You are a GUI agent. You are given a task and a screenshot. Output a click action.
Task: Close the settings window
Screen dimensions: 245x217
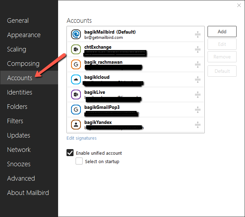pyautogui.click(x=239, y=5)
